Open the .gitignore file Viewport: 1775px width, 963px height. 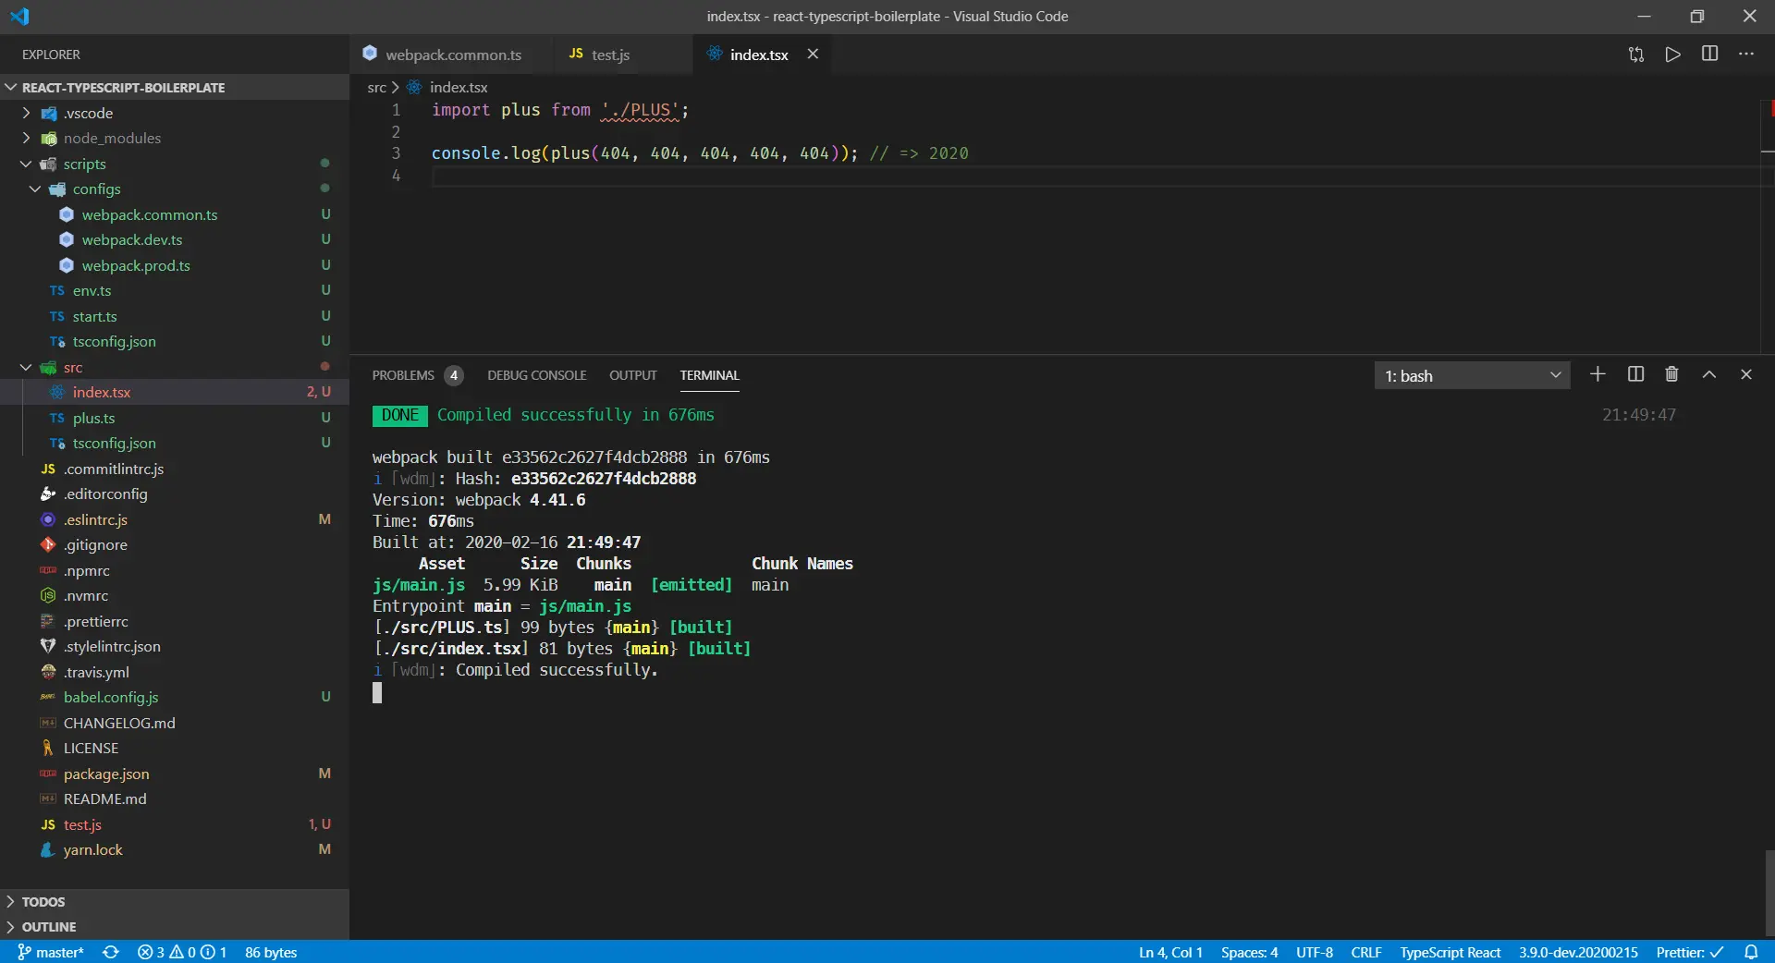click(175, 544)
